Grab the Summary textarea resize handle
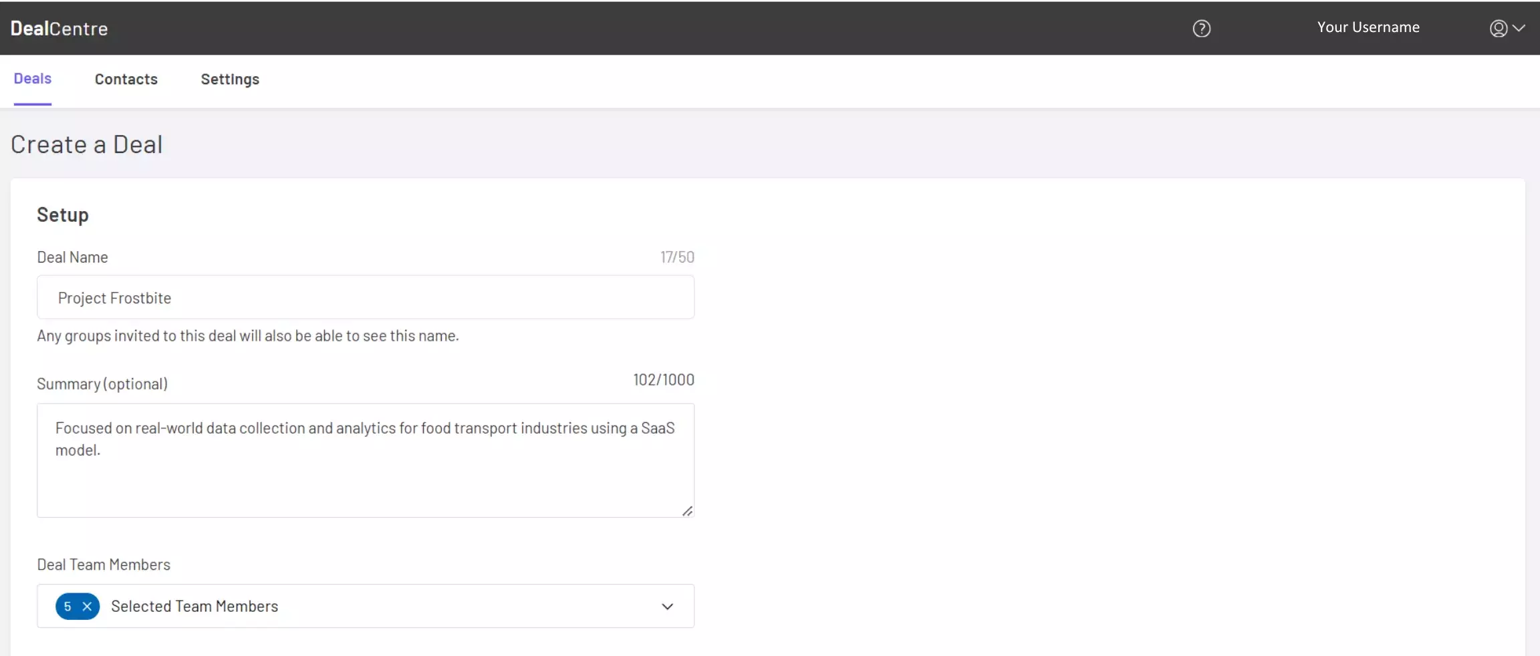This screenshot has width=1540, height=656. 687,511
